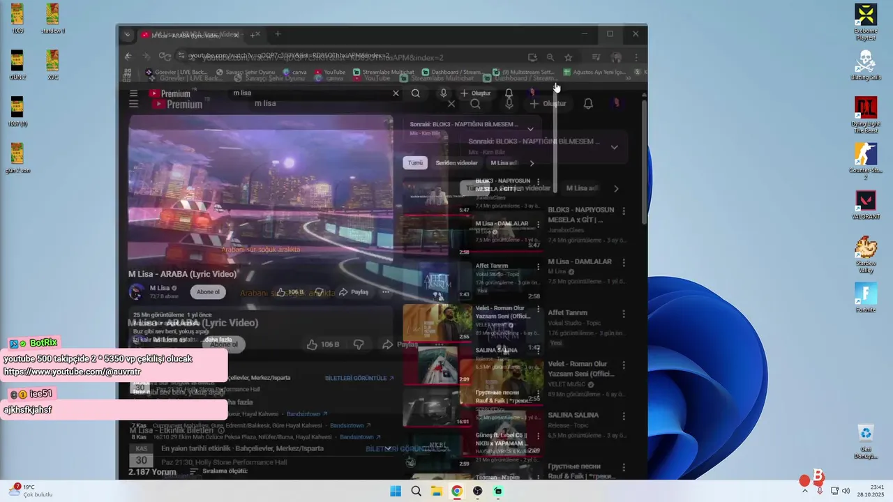Screen dimensions: 893x502
Task: Open the Chrome zoom indicator
Action: tap(550, 57)
